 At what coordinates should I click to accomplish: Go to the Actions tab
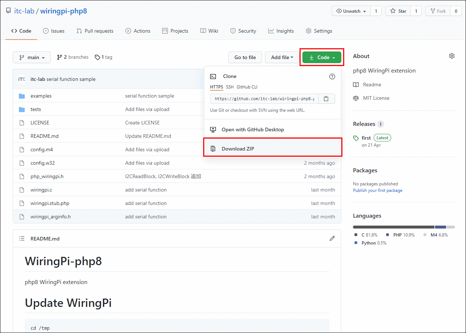point(138,31)
